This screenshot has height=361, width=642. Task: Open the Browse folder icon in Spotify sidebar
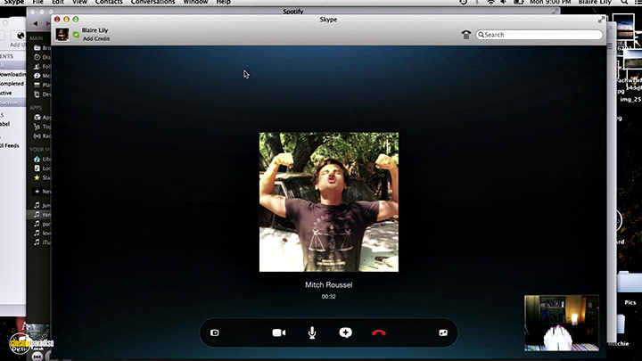tap(37, 48)
